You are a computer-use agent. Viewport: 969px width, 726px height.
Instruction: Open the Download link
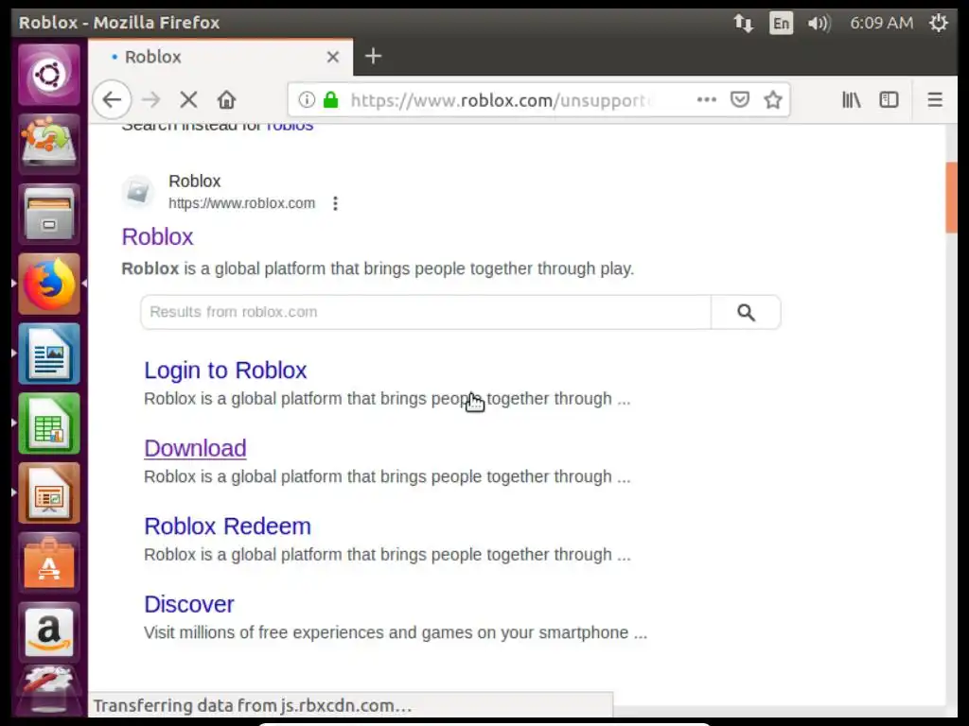coord(195,448)
